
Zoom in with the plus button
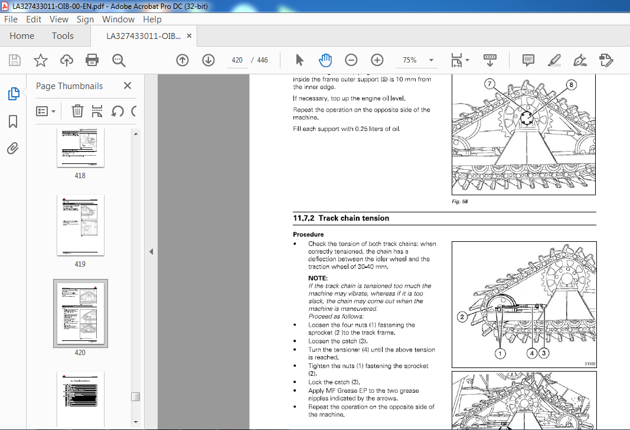(x=377, y=60)
